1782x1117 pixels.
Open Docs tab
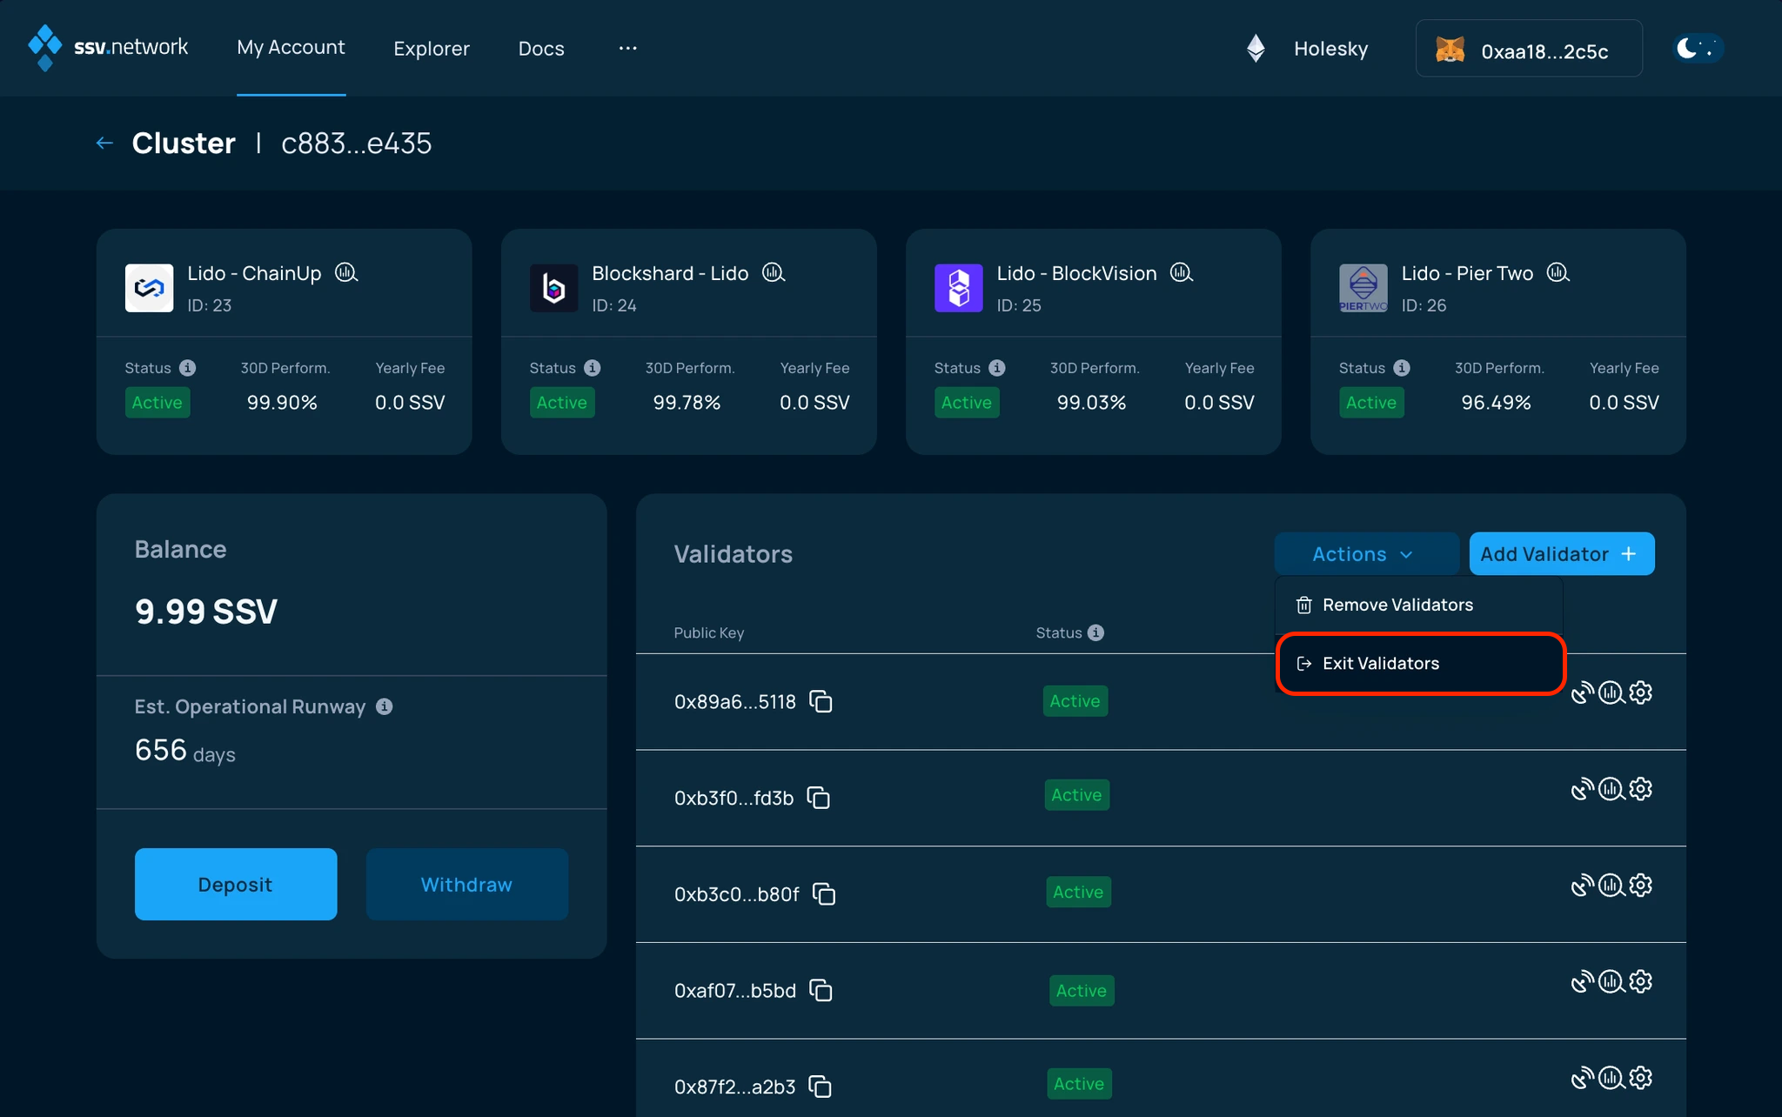[x=541, y=49]
